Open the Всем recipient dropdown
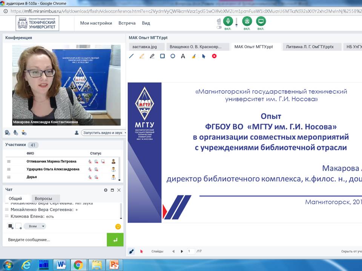Image resolution: width=362 pixels, height=271 pixels. (35, 226)
